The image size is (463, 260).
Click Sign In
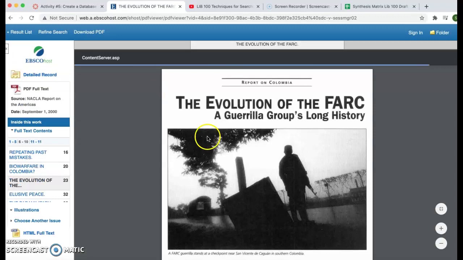click(x=415, y=32)
